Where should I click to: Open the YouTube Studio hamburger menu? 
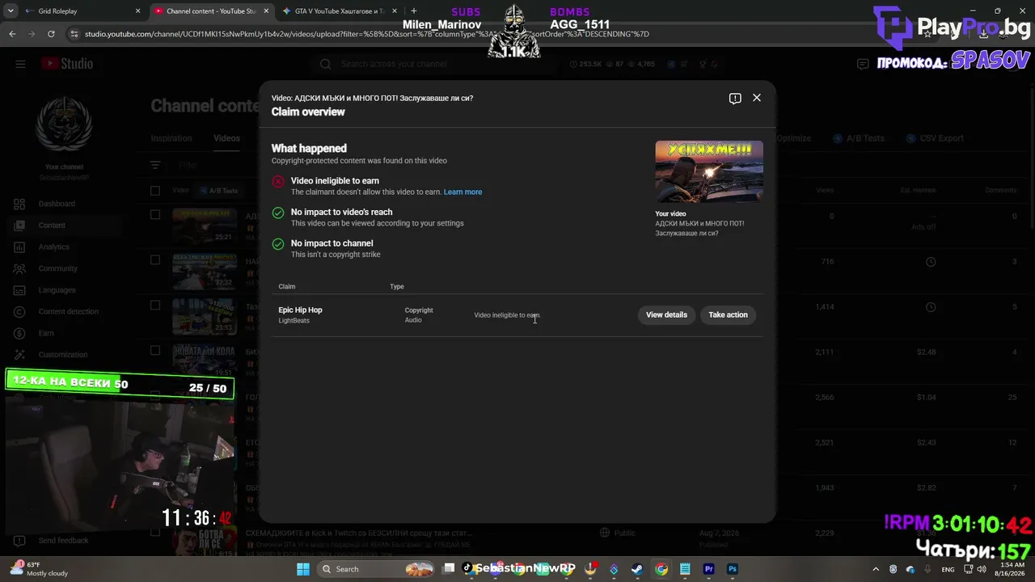(20, 64)
